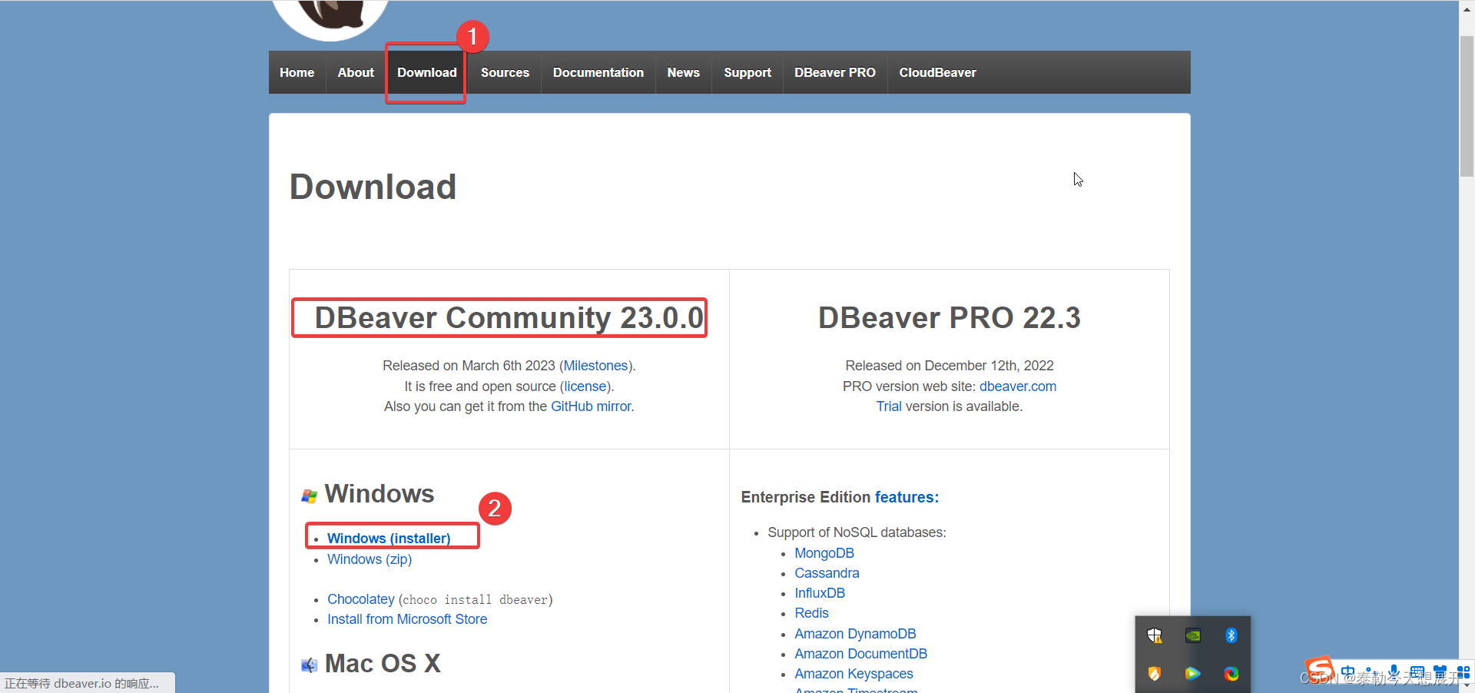Open the Amazon DocumentDB link
The image size is (1475, 693).
point(860,654)
